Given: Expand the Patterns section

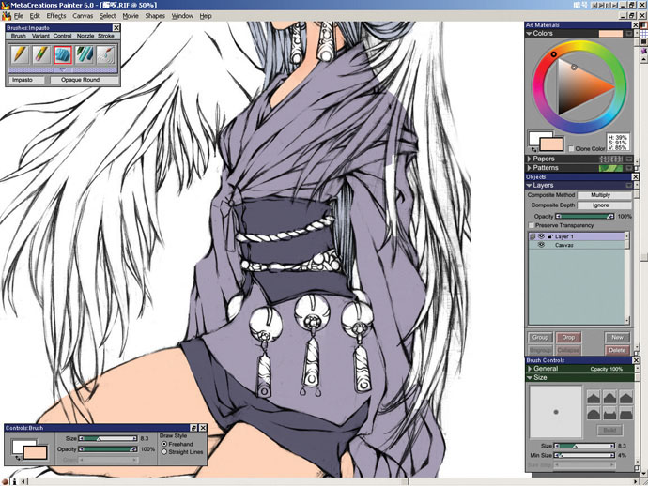Looking at the screenshot, I should point(529,168).
